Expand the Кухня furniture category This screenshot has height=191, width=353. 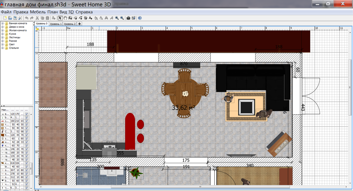(x=2, y=34)
